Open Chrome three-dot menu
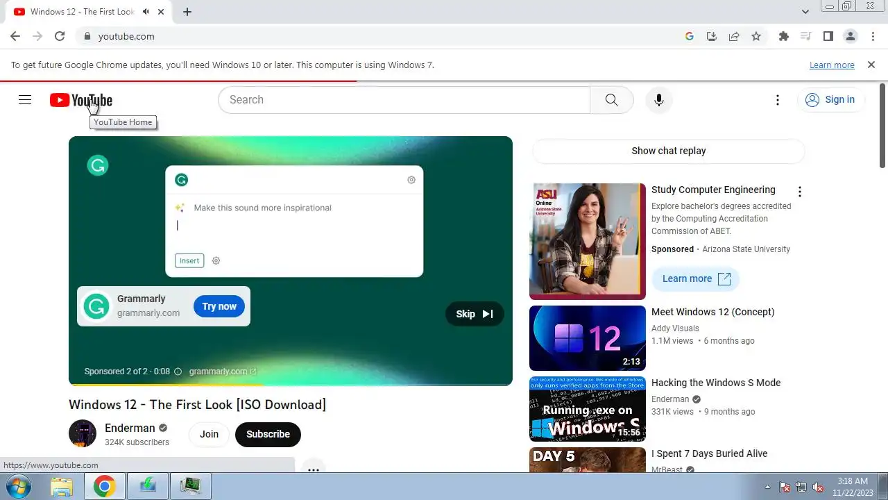 872,36
